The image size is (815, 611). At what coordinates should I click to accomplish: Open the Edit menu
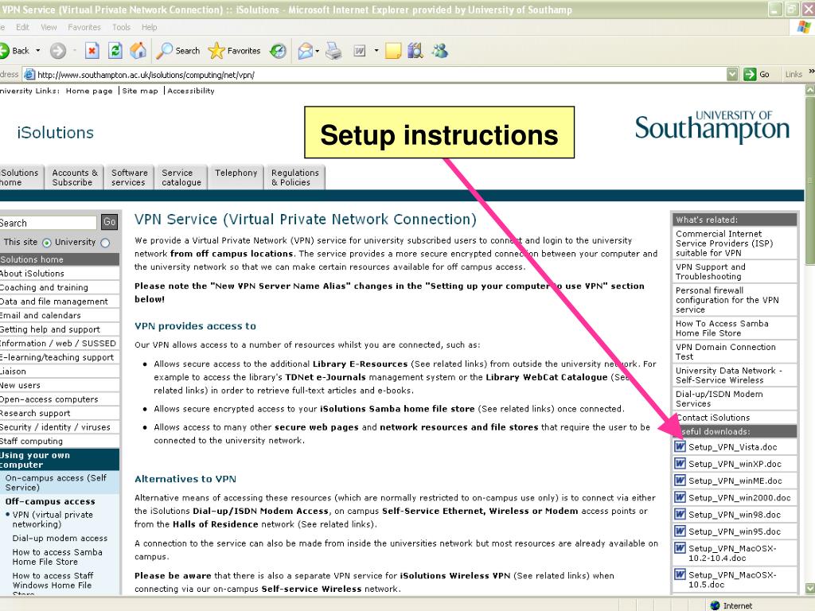pyautogui.click(x=22, y=27)
